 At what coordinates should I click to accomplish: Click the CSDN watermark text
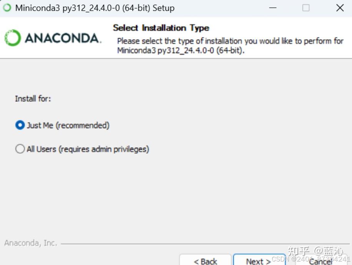click(280, 259)
